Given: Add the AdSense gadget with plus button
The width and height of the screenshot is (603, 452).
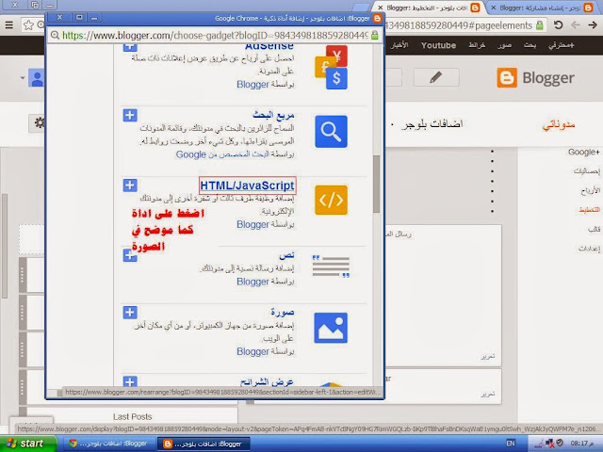Looking at the screenshot, I should coord(130,47).
